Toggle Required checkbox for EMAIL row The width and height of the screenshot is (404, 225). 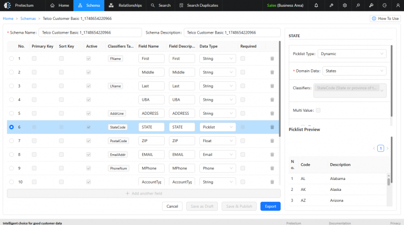[x=243, y=155]
